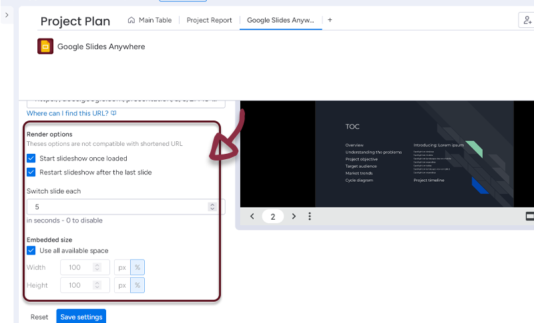The width and height of the screenshot is (534, 323).
Task: Click the Width value stepper arrows
Action: (97, 268)
